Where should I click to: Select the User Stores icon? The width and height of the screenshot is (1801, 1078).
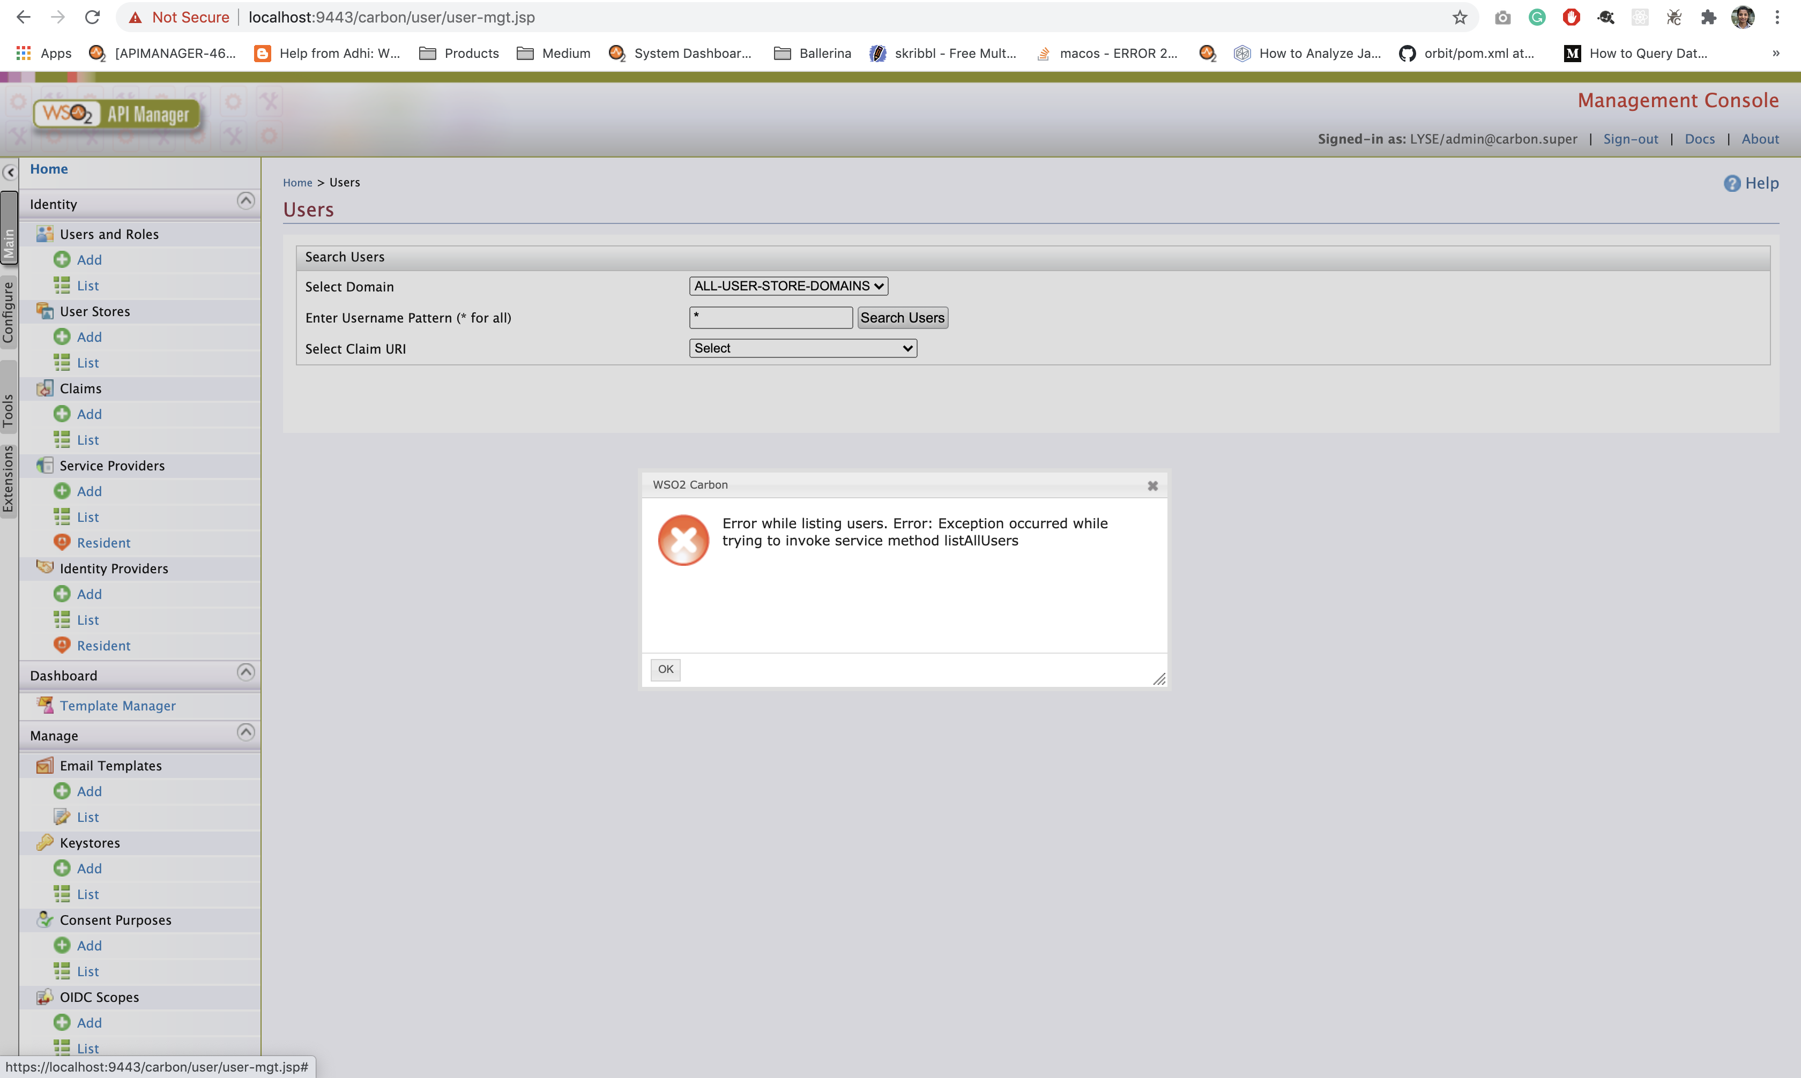[x=46, y=310]
